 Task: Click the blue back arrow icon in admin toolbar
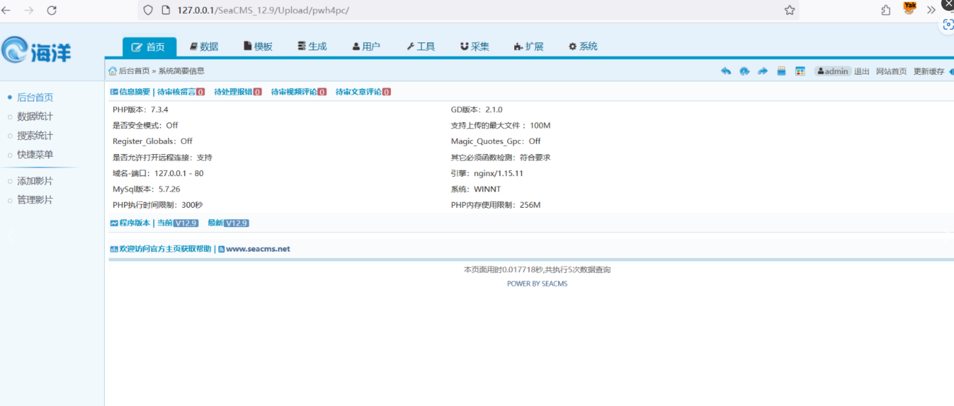pos(726,71)
